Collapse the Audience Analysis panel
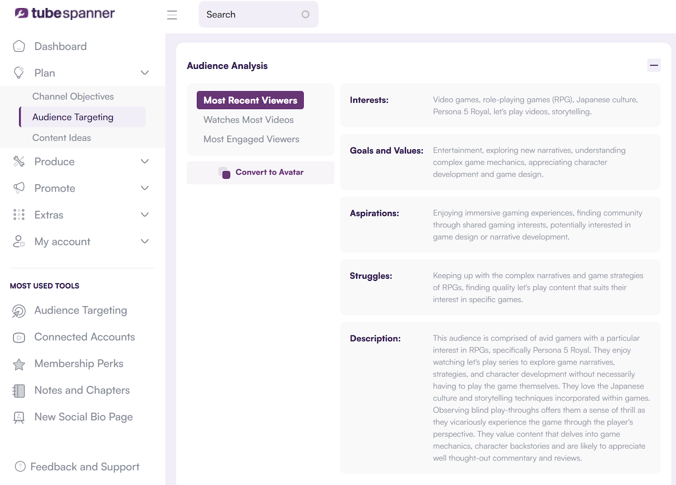The height and width of the screenshot is (485, 676). tap(654, 65)
